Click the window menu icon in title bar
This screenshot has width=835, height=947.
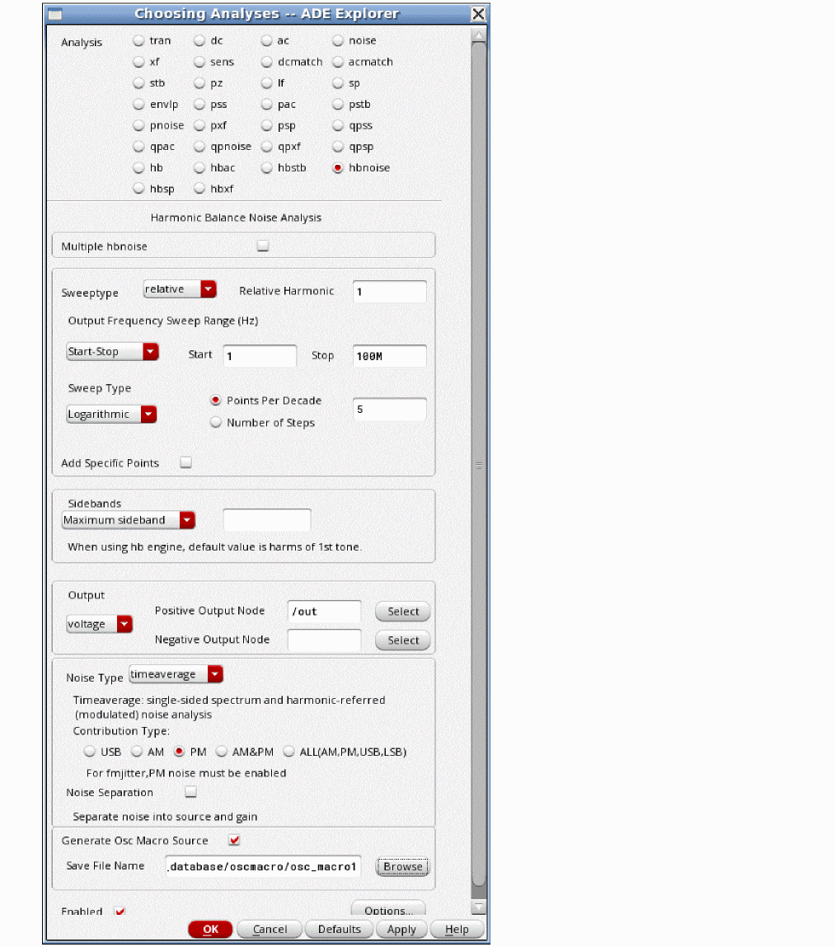[55, 14]
